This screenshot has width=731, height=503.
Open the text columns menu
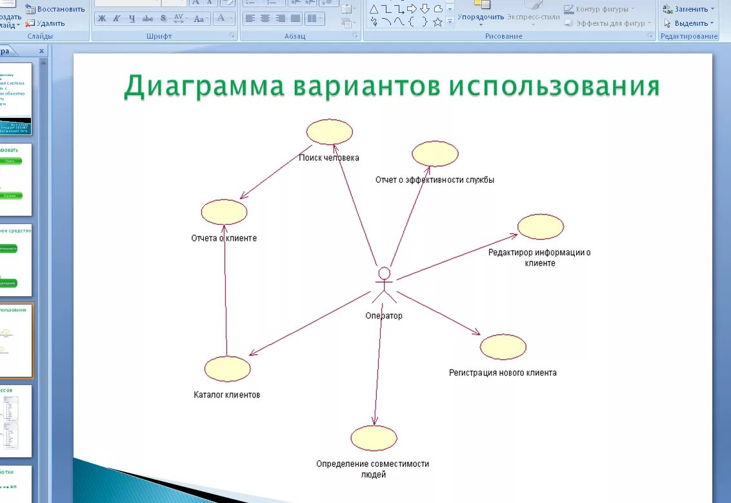pyautogui.click(x=314, y=19)
